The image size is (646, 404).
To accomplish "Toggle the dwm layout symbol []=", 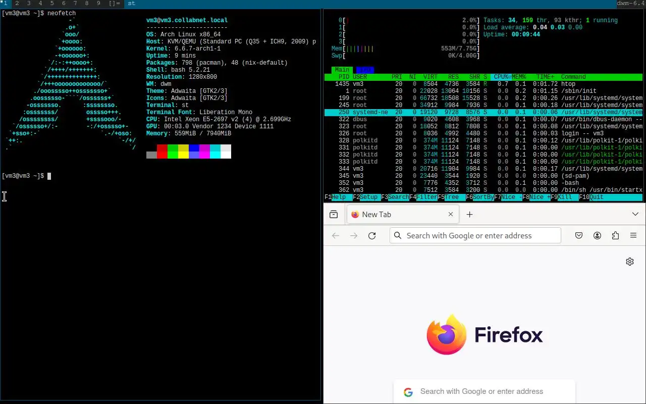I will click(115, 4).
